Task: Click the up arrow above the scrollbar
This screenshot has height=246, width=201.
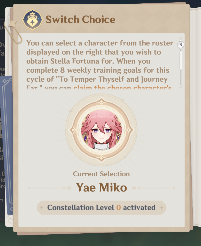Action: coord(181,38)
